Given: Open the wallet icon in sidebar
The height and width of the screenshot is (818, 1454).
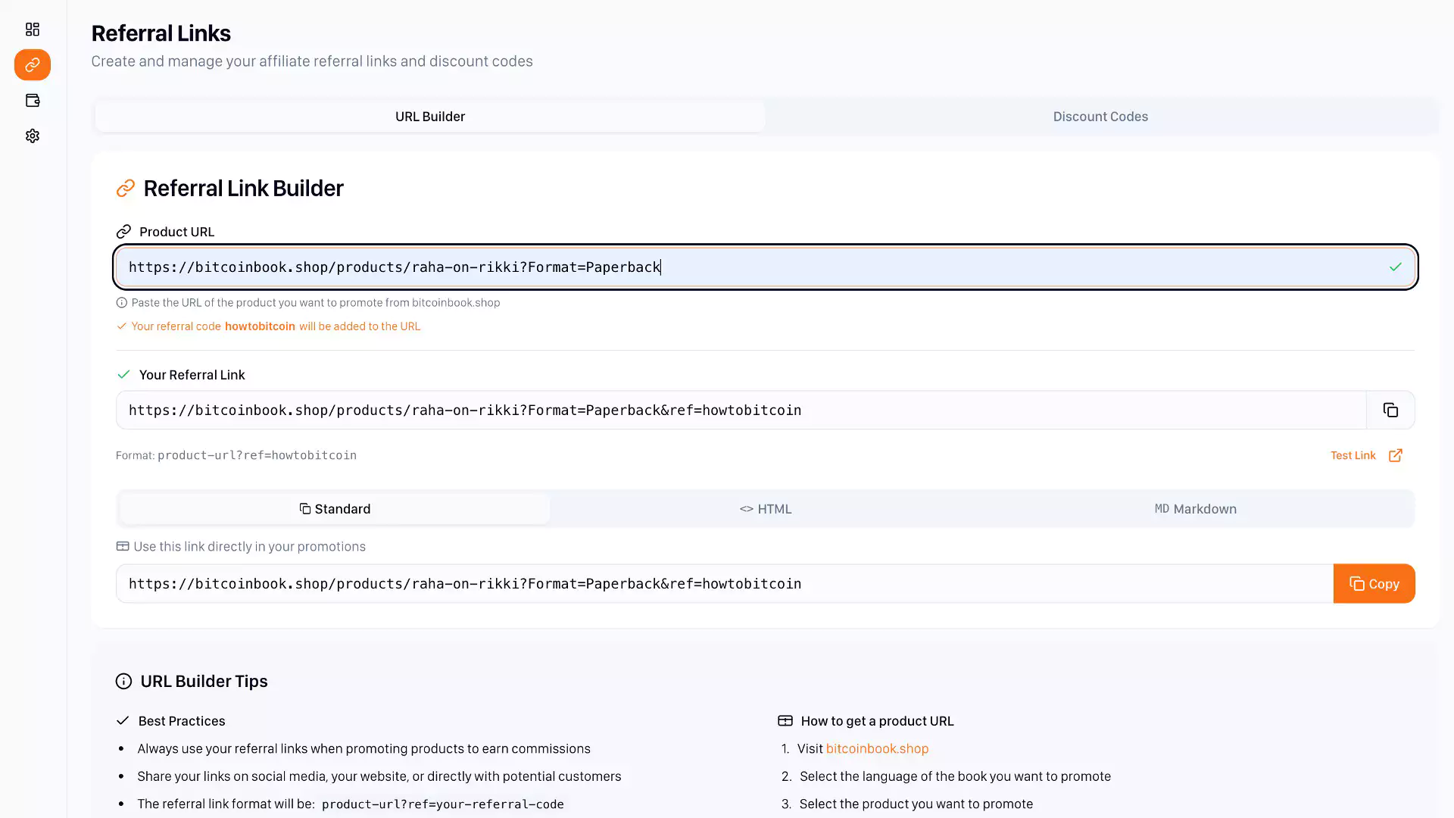Looking at the screenshot, I should coord(32,101).
